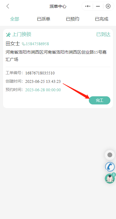
Task: Switch to the 已预约 tab
Action: coord(73,19)
